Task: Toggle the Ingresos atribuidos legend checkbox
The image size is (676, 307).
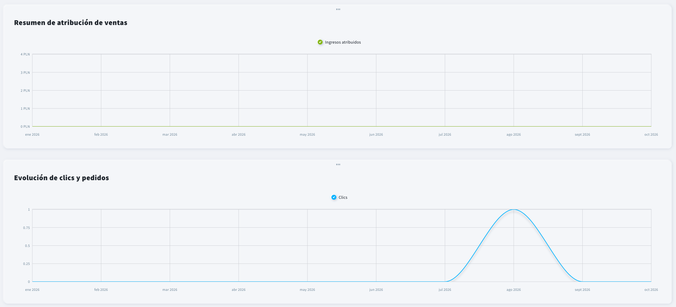Action: 320,42
